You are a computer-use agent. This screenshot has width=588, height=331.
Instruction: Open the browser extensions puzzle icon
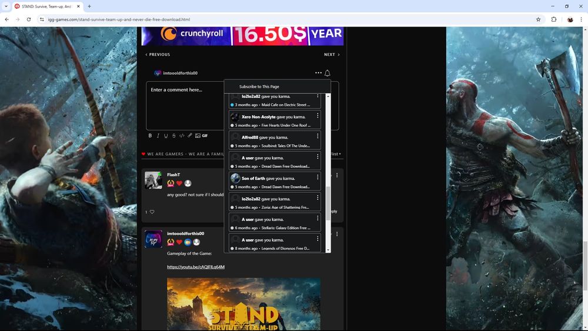(554, 19)
